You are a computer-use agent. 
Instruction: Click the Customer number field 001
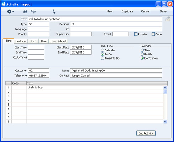[38, 71]
